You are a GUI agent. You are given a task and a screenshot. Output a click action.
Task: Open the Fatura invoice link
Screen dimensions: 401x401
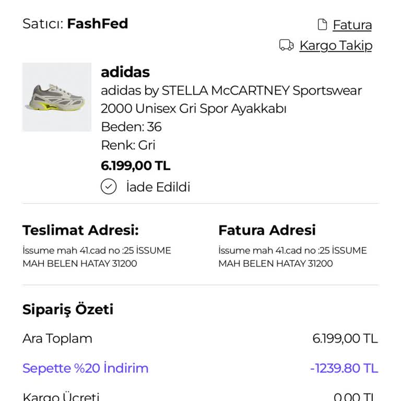coord(352,25)
